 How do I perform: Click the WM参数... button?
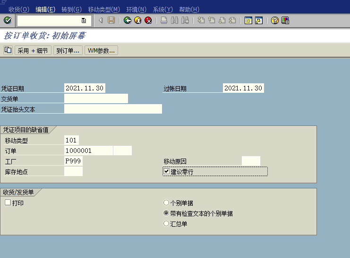tap(102, 50)
